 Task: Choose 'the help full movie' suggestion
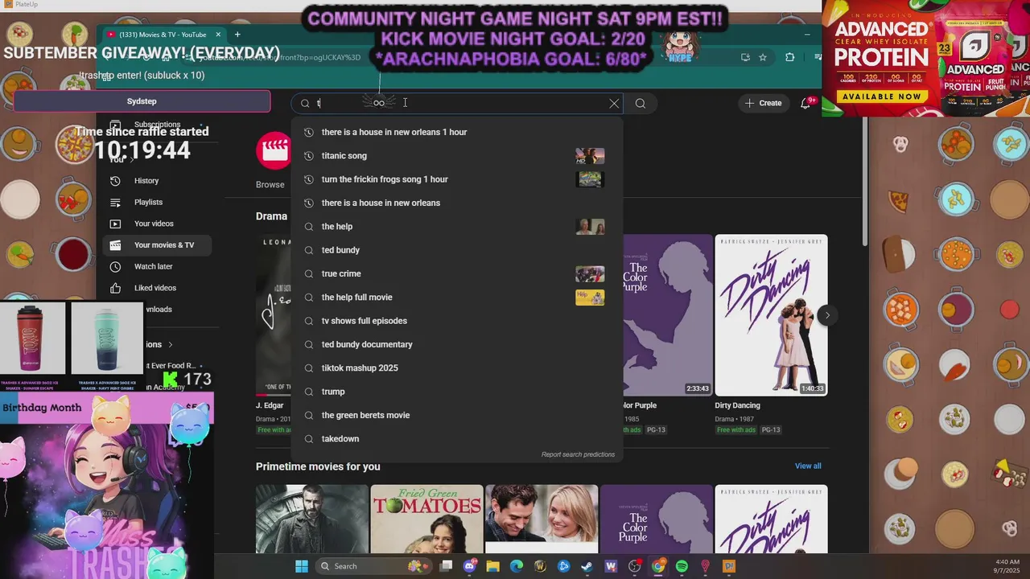[457, 298]
